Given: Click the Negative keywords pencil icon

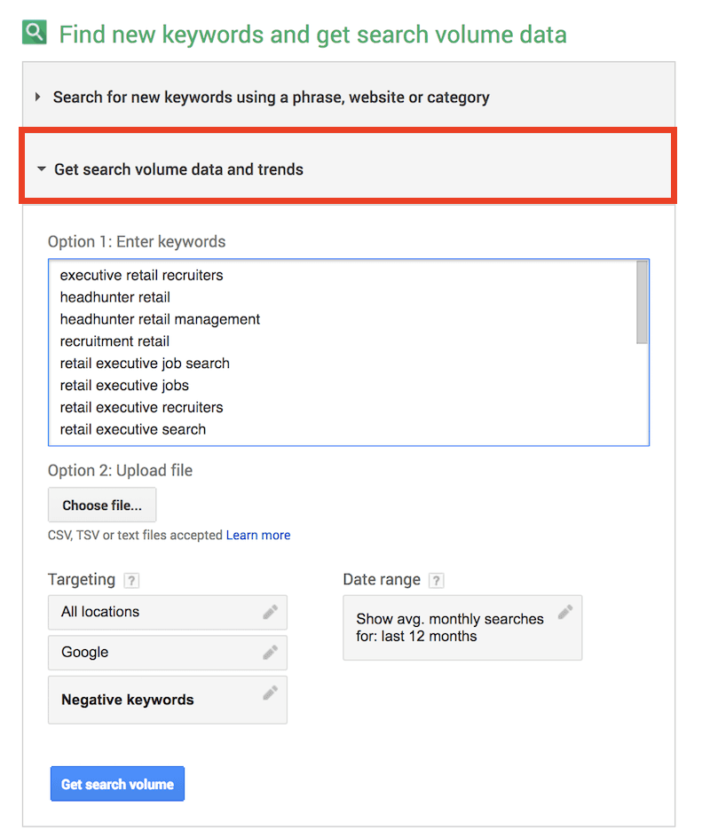Looking at the screenshot, I should tap(270, 693).
